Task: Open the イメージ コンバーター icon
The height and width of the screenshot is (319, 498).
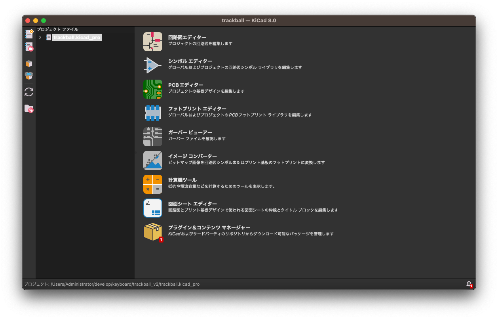Action: (153, 160)
